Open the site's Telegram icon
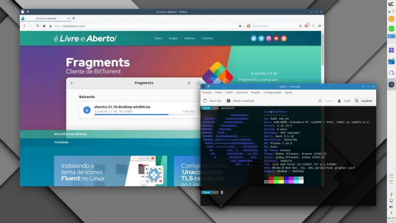 pyautogui.click(x=261, y=38)
